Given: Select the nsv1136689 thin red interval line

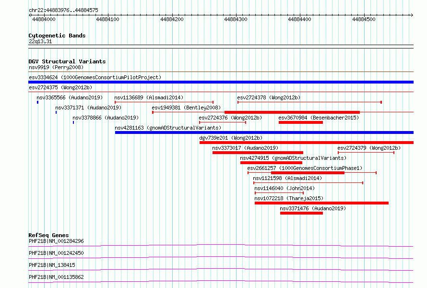Looking at the screenshot, I should tap(164, 102).
